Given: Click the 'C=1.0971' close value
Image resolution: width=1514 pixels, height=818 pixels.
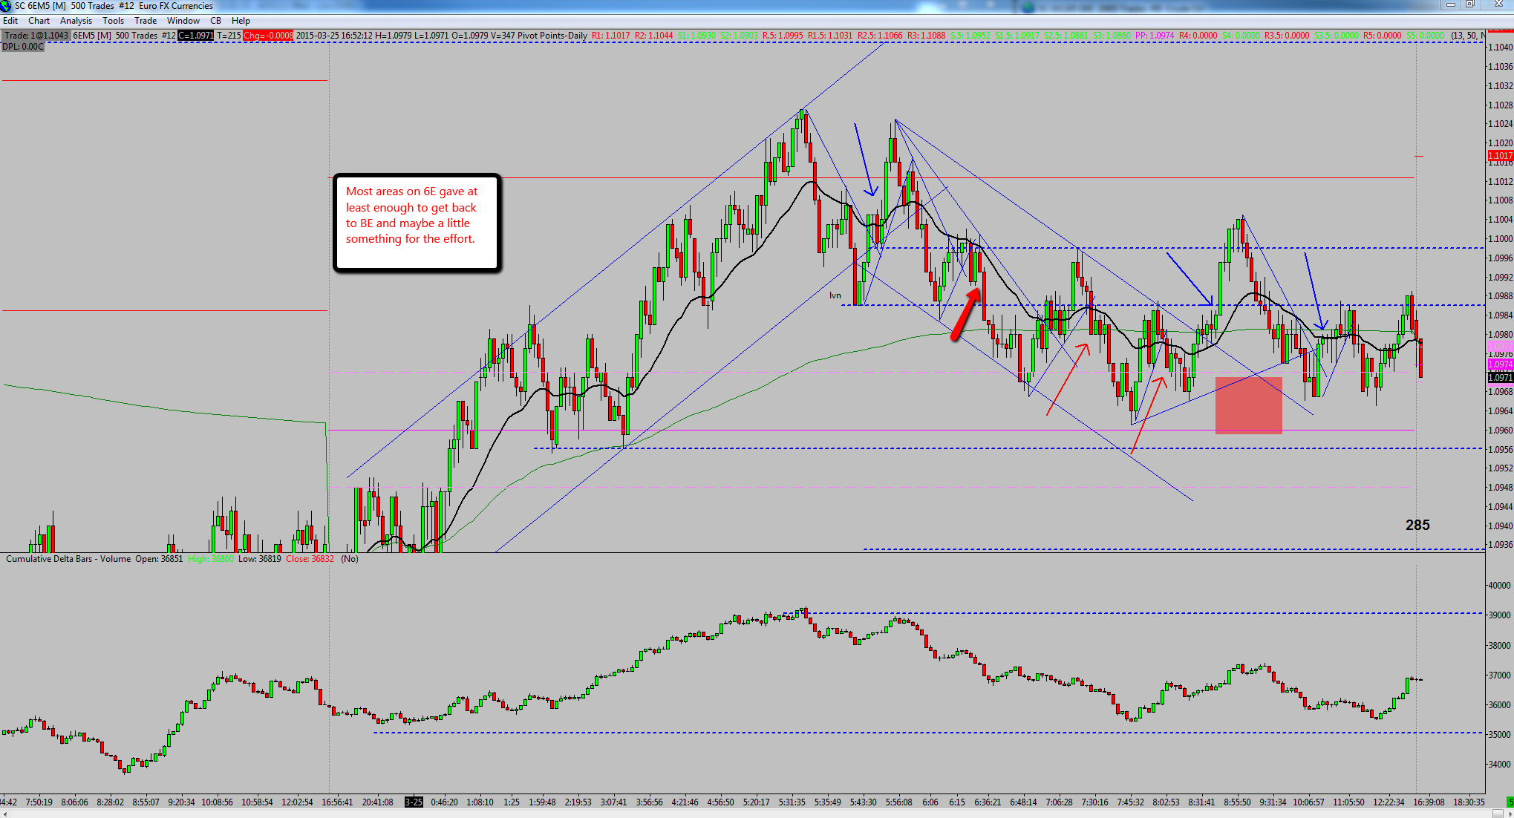Looking at the screenshot, I should pos(196,35).
